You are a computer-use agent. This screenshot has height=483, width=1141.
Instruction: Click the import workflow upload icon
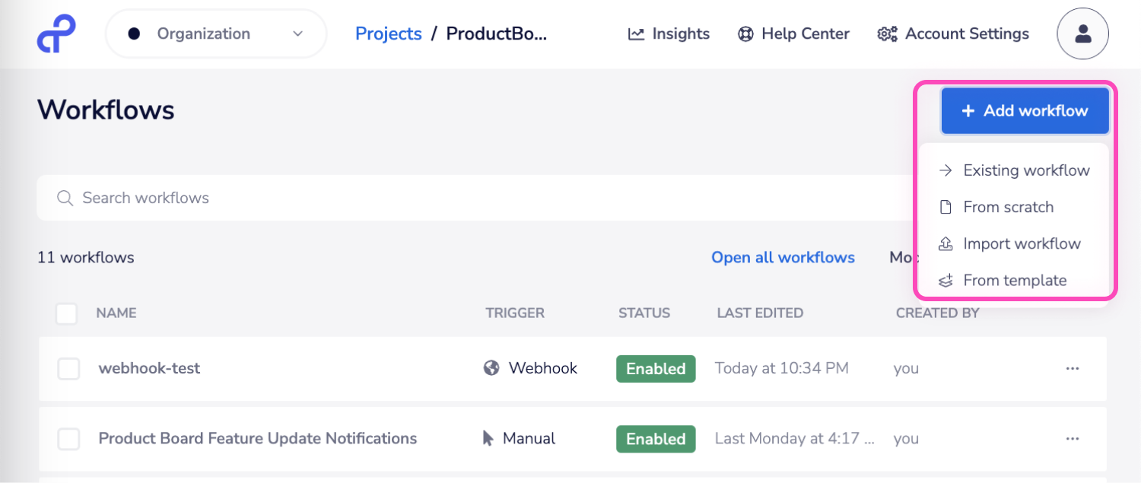coord(946,243)
